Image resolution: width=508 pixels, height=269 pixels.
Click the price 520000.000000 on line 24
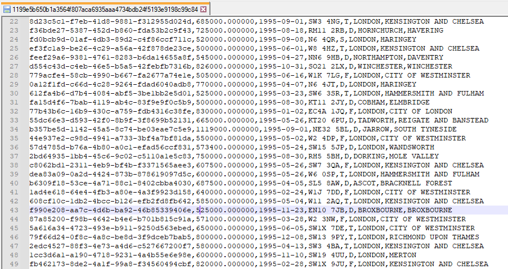coord(226,39)
